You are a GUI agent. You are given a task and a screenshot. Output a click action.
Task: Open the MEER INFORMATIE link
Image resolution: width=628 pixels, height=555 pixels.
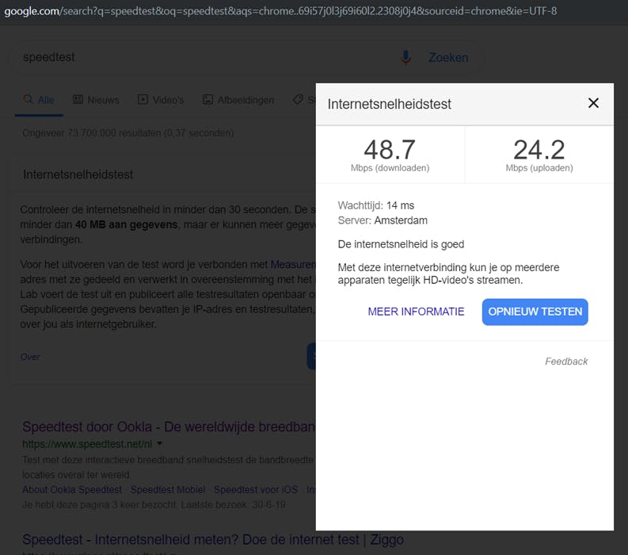(416, 312)
